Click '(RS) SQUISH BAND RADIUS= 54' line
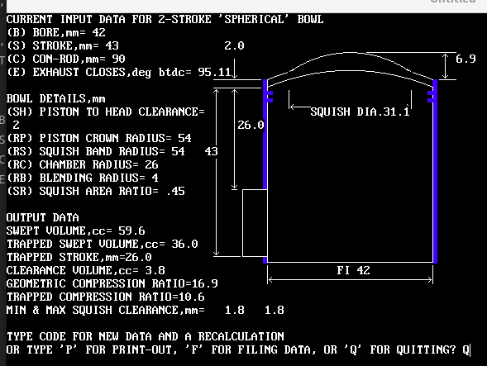This screenshot has height=366, width=487. pyautogui.click(x=96, y=151)
